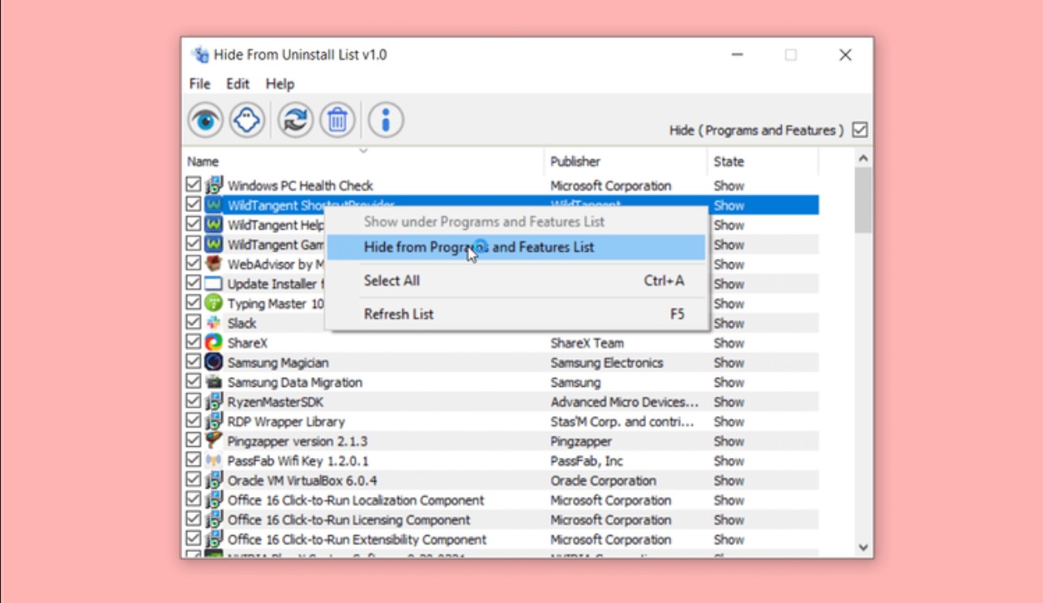Uncheck the RDP Wrapper Library checkbox
This screenshot has width=1043, height=603.
click(x=193, y=421)
